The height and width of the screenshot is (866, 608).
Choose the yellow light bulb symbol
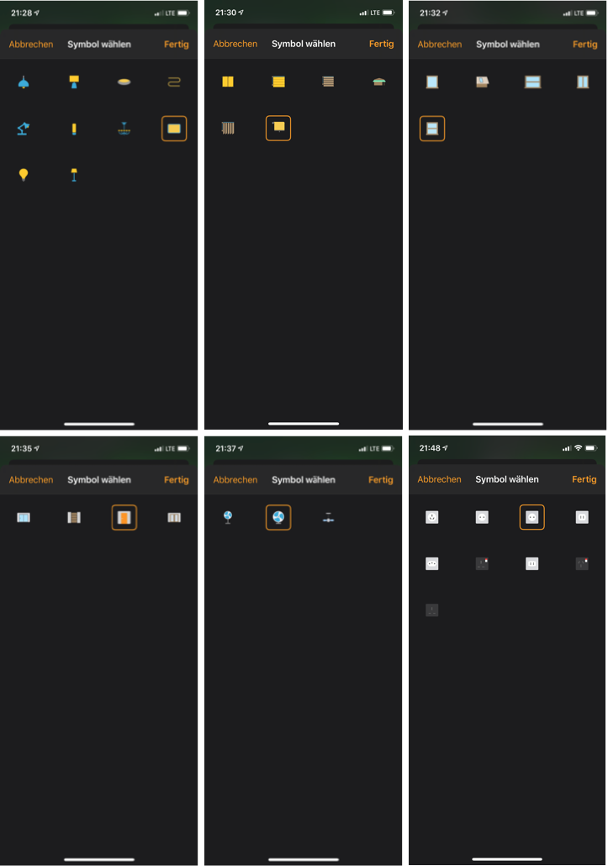pos(24,175)
